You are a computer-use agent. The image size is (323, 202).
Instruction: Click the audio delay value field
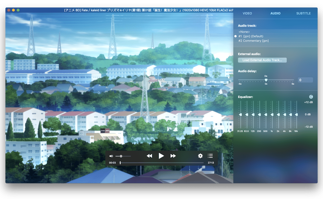tap(305, 80)
